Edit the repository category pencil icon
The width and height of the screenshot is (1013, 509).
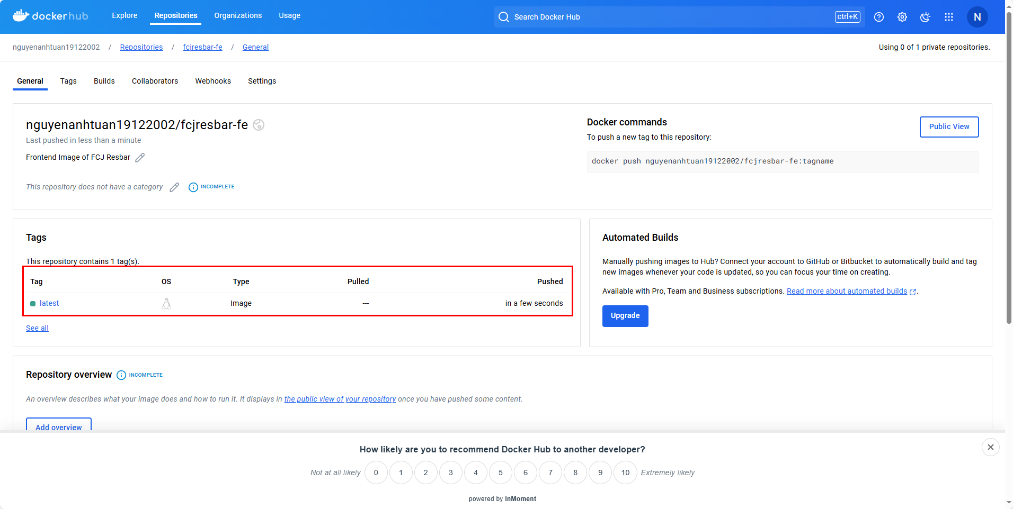pos(174,187)
